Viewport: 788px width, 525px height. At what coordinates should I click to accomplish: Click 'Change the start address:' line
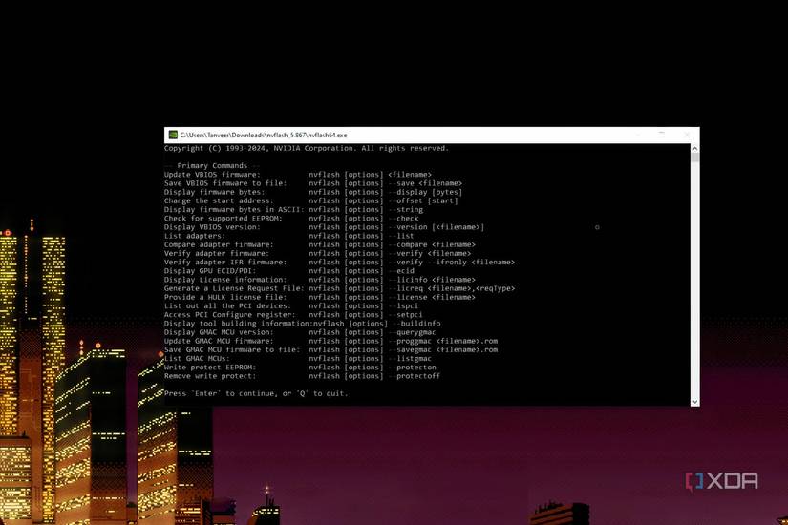pyautogui.click(x=311, y=201)
